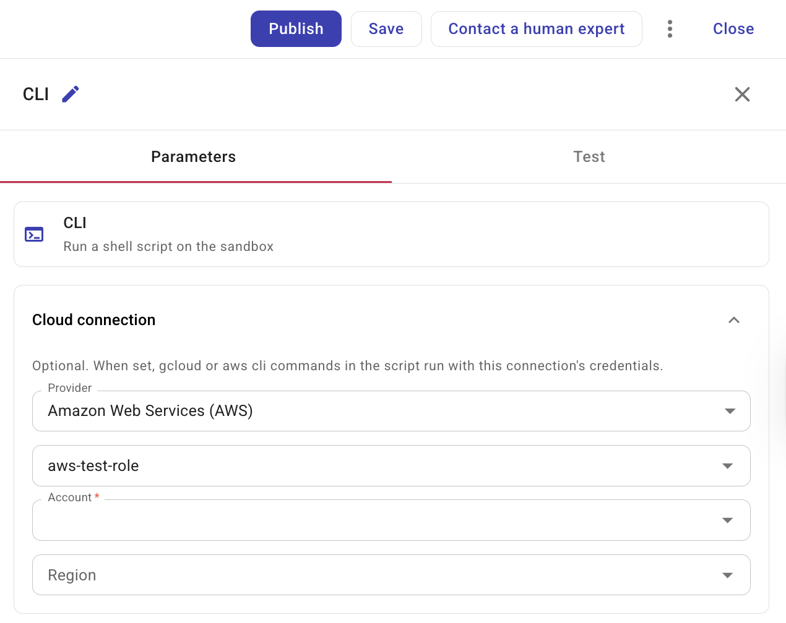The height and width of the screenshot is (623, 786).
Task: Click inside the empty Account field
Action: tap(309, 520)
